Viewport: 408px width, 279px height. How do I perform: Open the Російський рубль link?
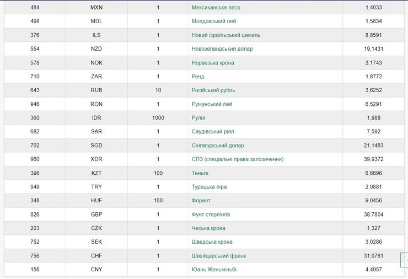click(x=214, y=90)
